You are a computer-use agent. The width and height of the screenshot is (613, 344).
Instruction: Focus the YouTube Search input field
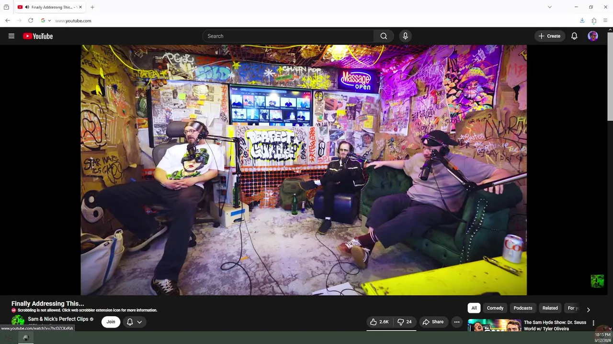[288, 36]
